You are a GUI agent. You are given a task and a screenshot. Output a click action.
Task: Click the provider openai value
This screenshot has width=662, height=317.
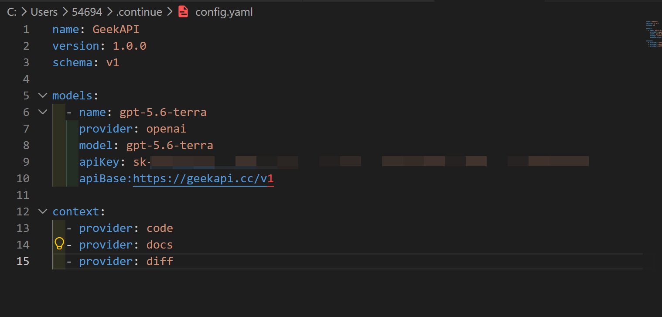[166, 129]
